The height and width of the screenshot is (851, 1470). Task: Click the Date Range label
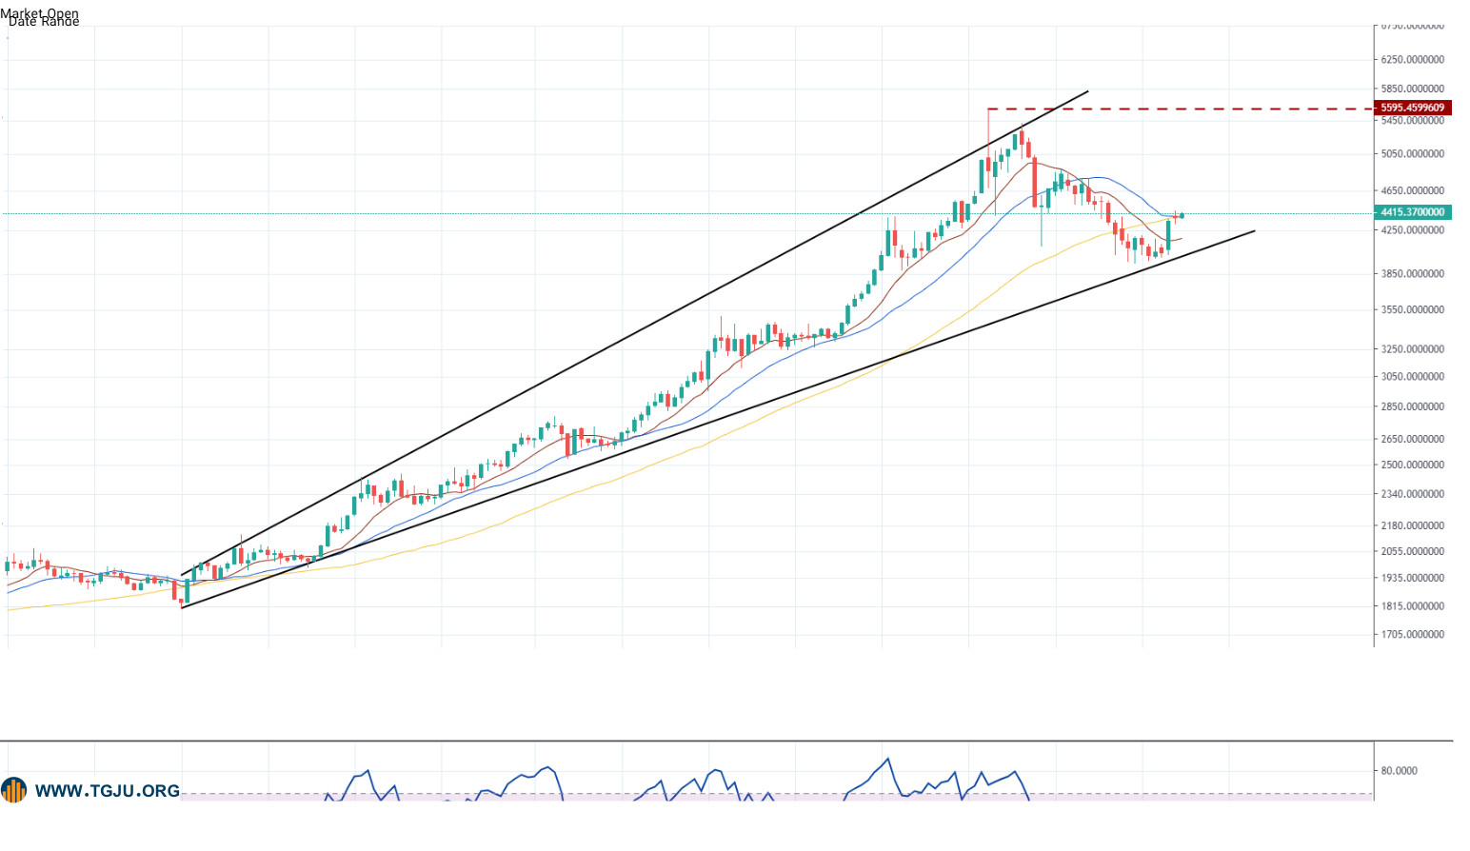(x=44, y=21)
